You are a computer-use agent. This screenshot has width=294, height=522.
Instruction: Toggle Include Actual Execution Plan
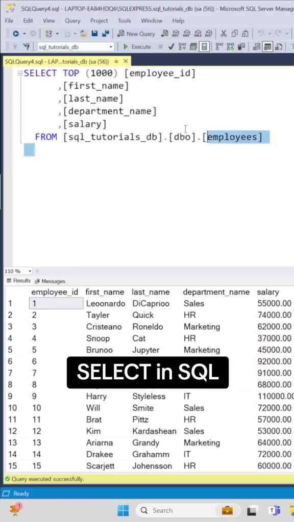click(x=219, y=46)
